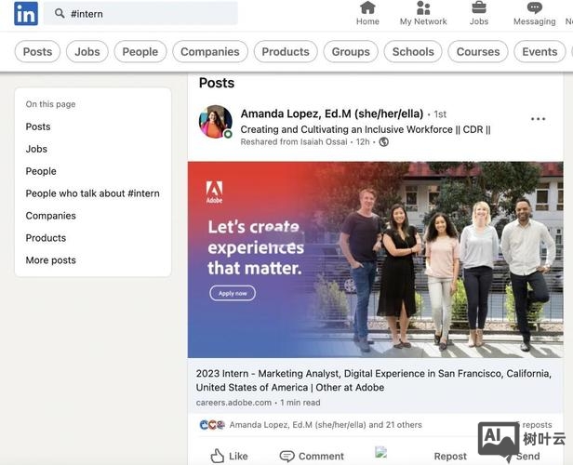Click the Creating and Cultivating headline text

point(366,129)
